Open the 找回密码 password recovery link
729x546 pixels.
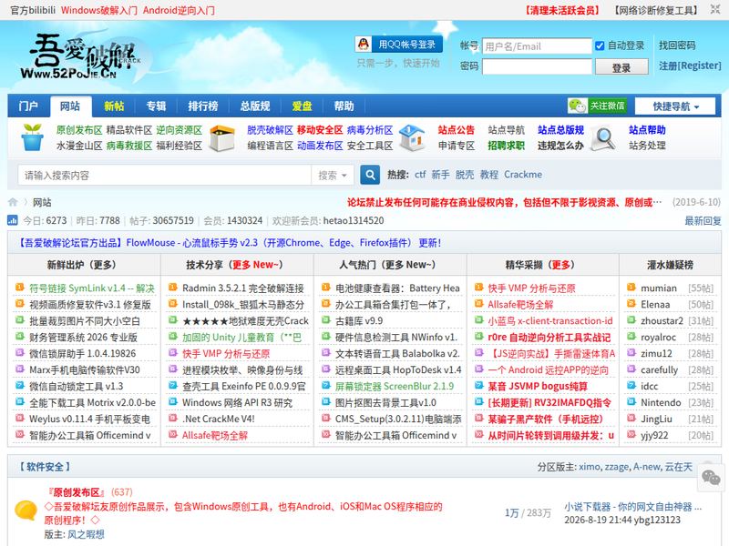click(x=677, y=45)
